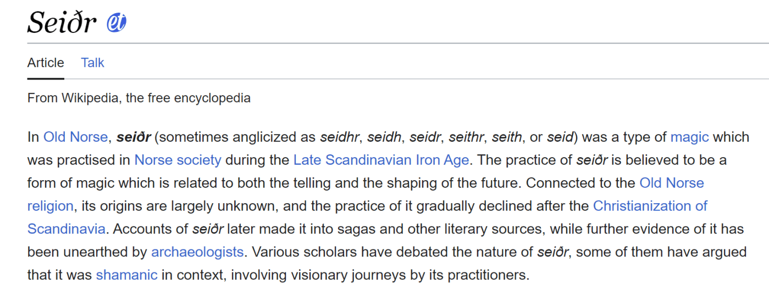This screenshot has height=290, width=769.
Task: Follow the 'magic' hyperlink
Action: tap(689, 137)
